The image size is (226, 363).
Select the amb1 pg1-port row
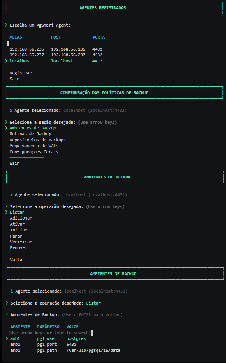[x=44, y=344]
